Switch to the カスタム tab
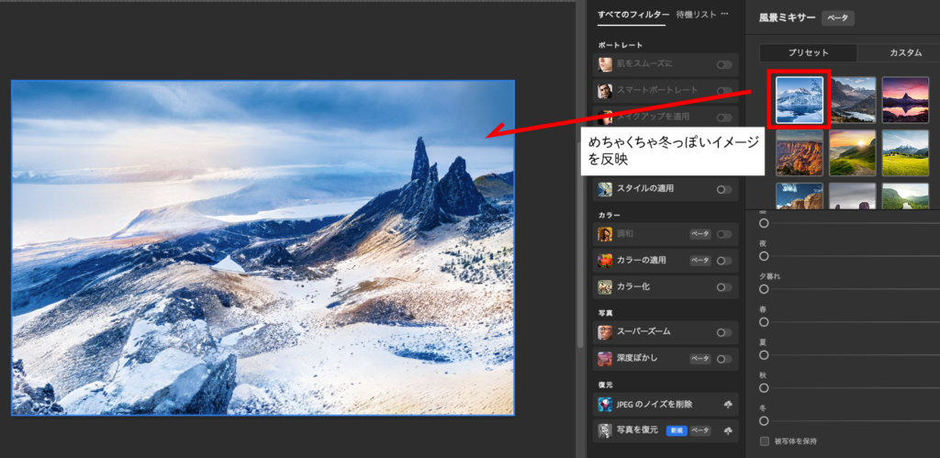940x458 pixels. [x=905, y=52]
